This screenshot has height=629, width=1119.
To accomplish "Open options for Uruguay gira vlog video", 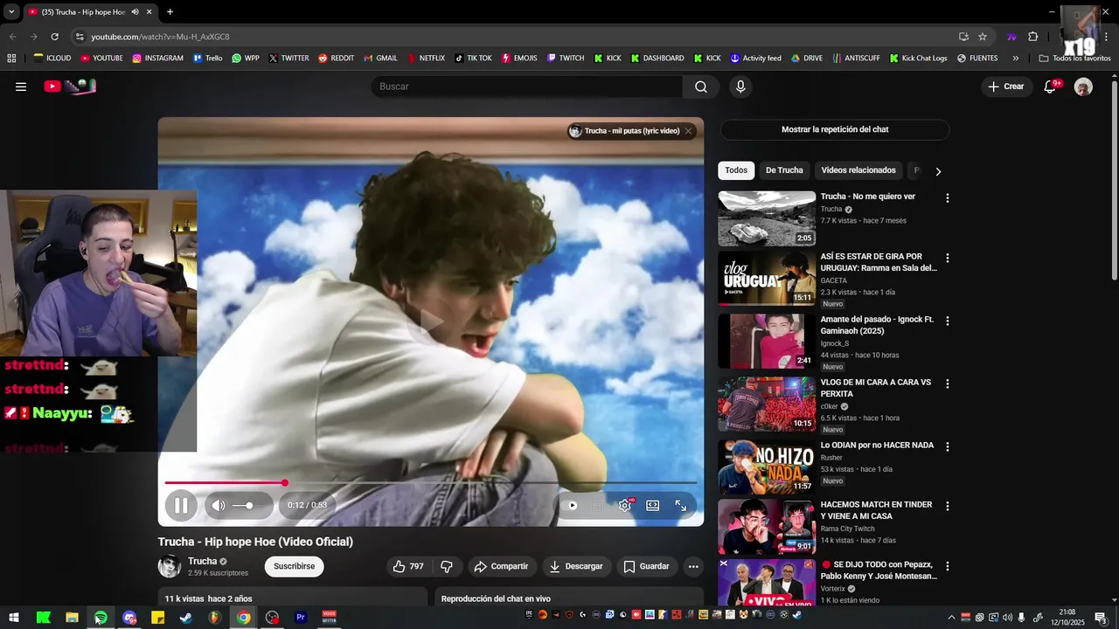I will click(x=947, y=259).
